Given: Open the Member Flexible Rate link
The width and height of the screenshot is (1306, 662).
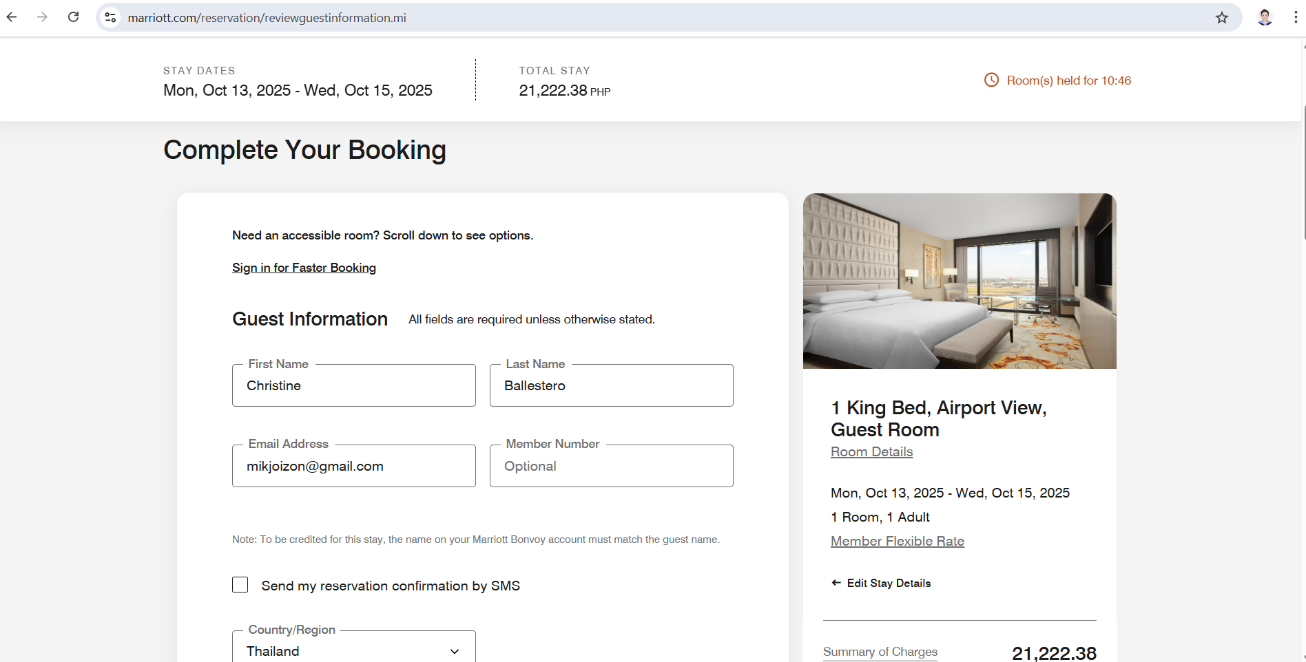Looking at the screenshot, I should tap(897, 541).
